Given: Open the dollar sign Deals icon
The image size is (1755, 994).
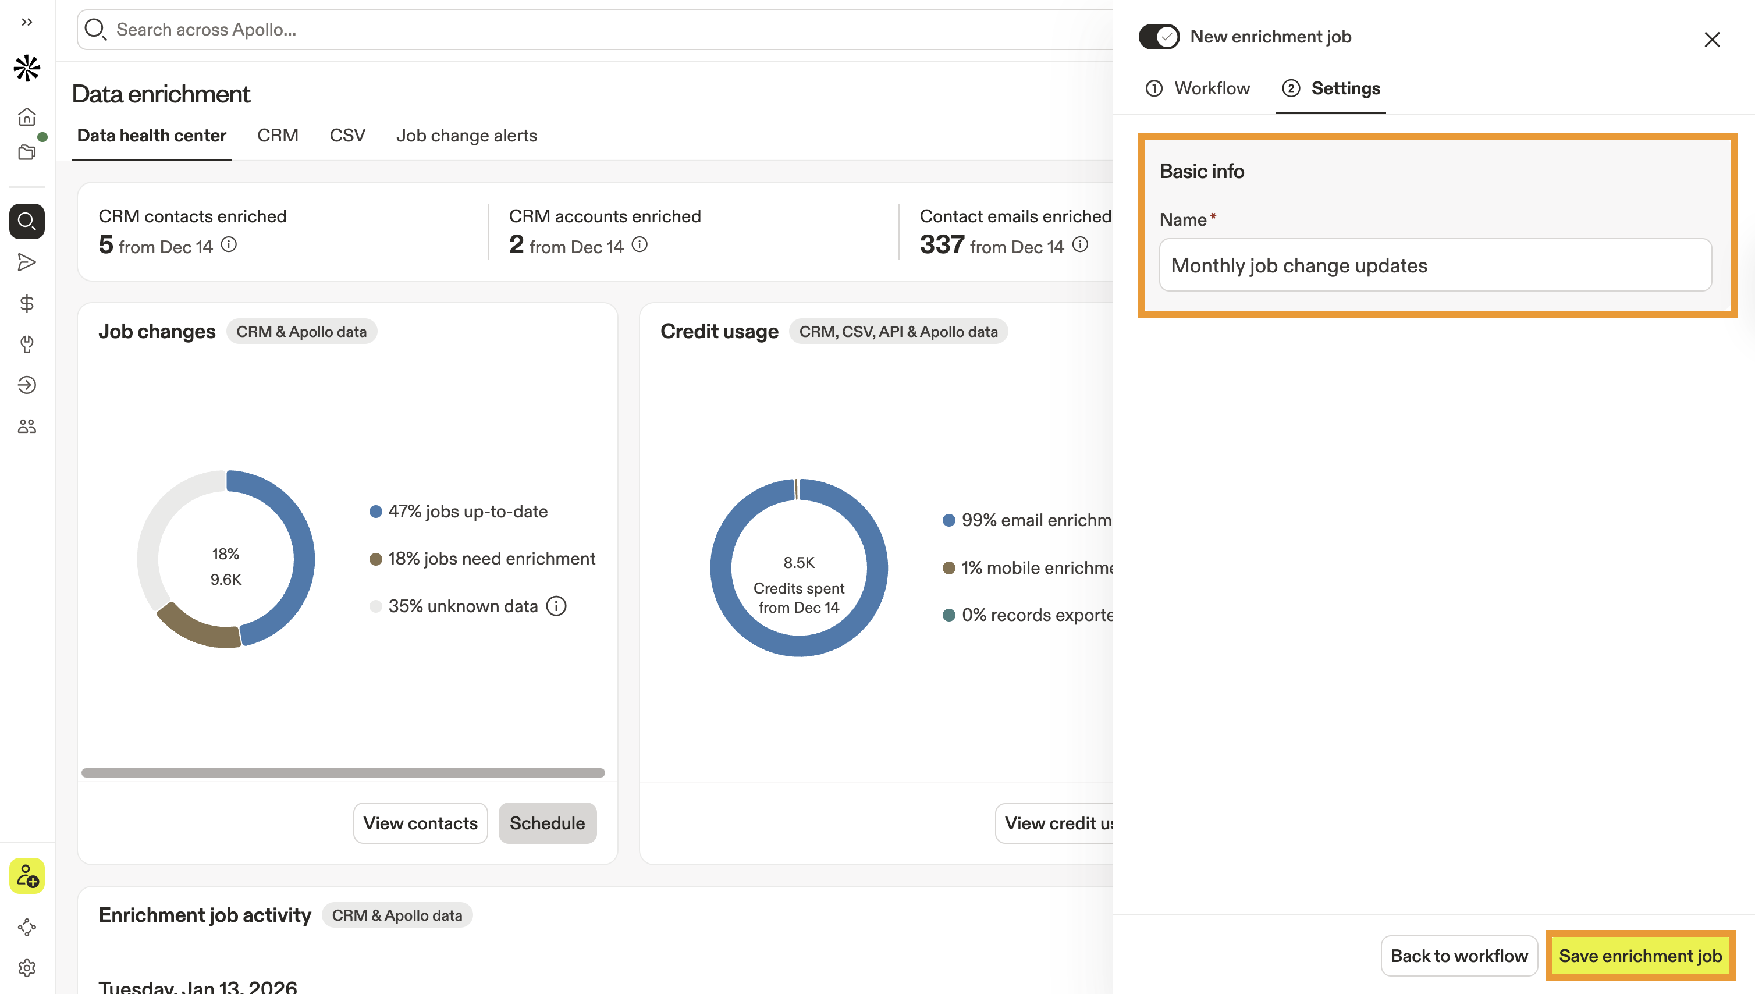Looking at the screenshot, I should [27, 303].
